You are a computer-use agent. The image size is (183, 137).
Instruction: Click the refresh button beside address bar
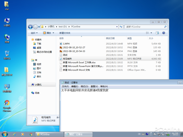[x=121, y=27]
